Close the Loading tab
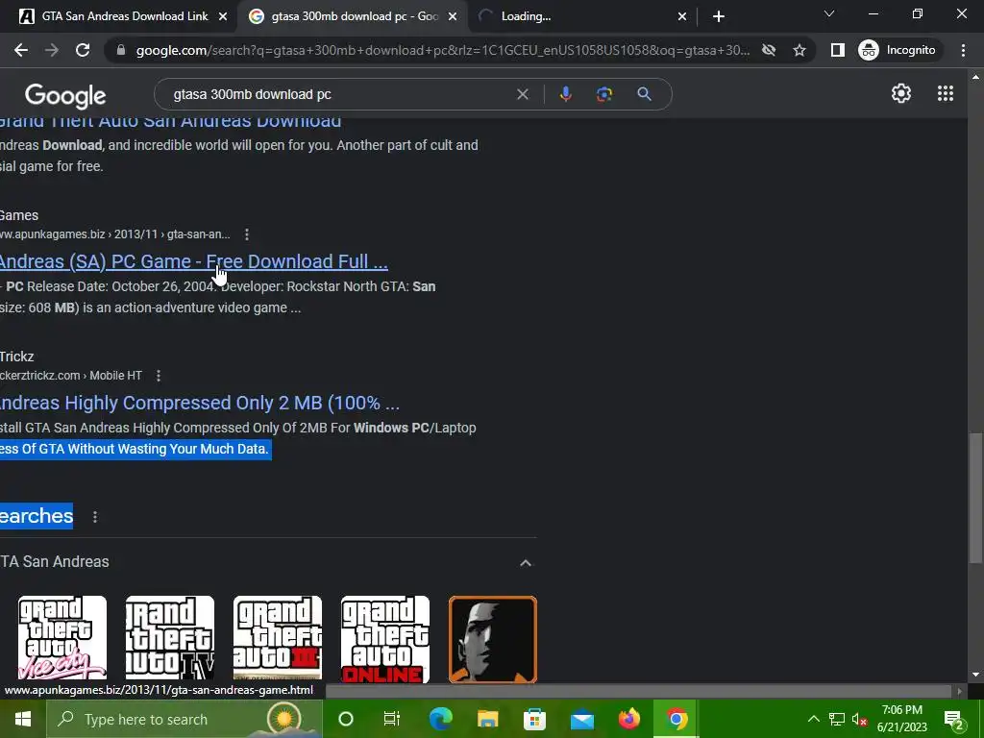 click(682, 17)
